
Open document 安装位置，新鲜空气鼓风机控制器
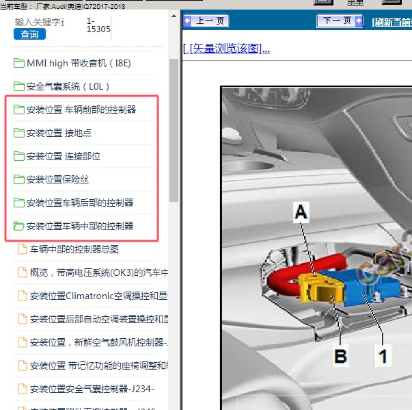point(99,342)
